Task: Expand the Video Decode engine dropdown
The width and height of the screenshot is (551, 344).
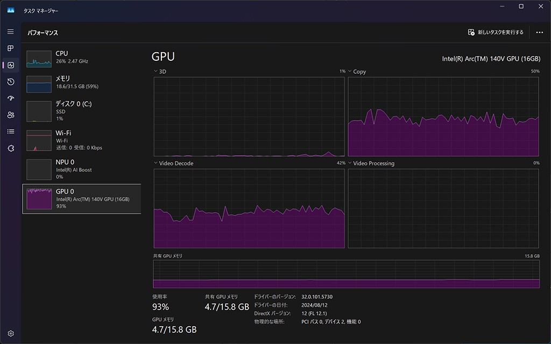Action: [156, 164]
